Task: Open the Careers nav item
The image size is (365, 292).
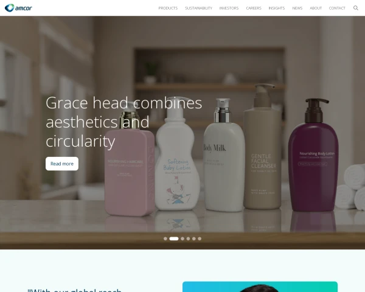Action: point(254,8)
